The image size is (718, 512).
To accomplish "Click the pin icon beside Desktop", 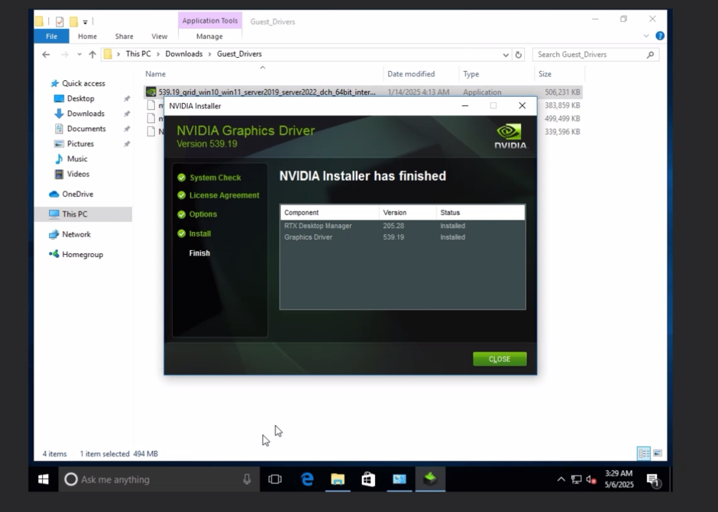I will (127, 98).
